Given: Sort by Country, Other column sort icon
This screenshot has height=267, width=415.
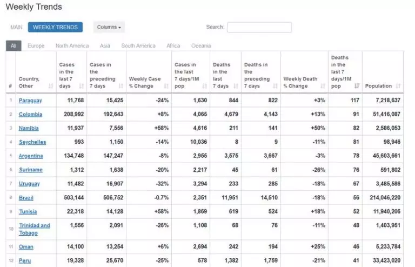Looking at the screenshot, I should (x=51, y=86).
